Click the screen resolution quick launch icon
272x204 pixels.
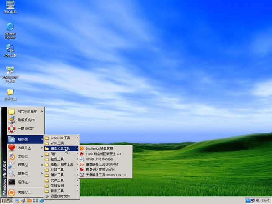36,201
